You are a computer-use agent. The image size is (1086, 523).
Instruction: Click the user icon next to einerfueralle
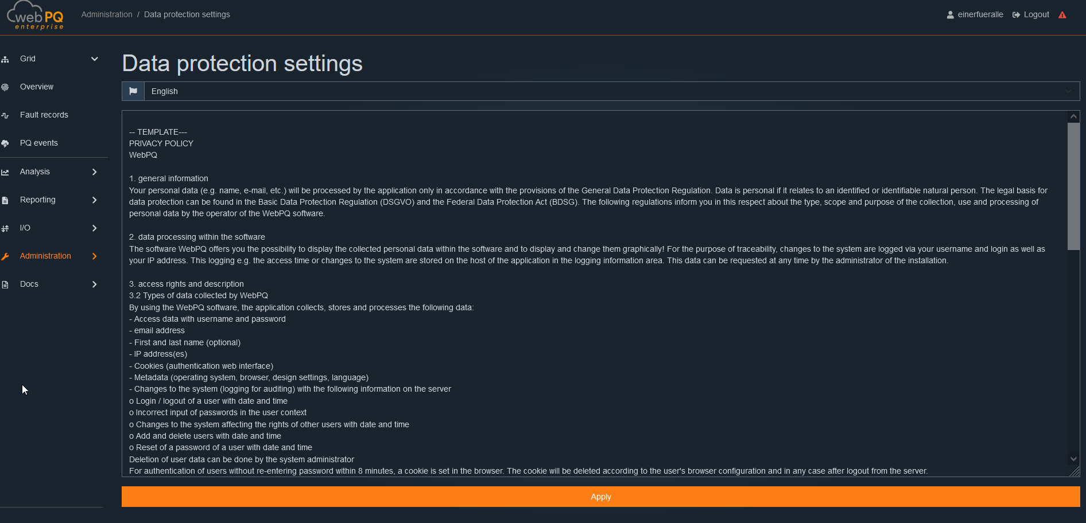click(x=949, y=14)
